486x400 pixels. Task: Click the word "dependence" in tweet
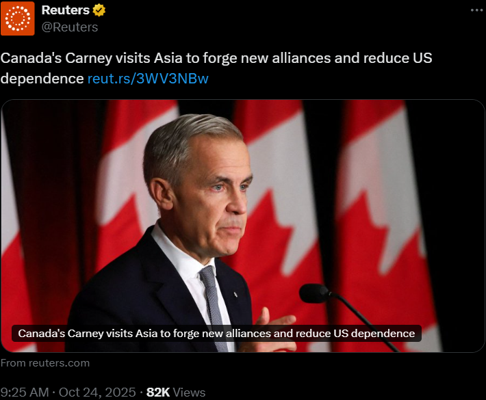(42, 79)
